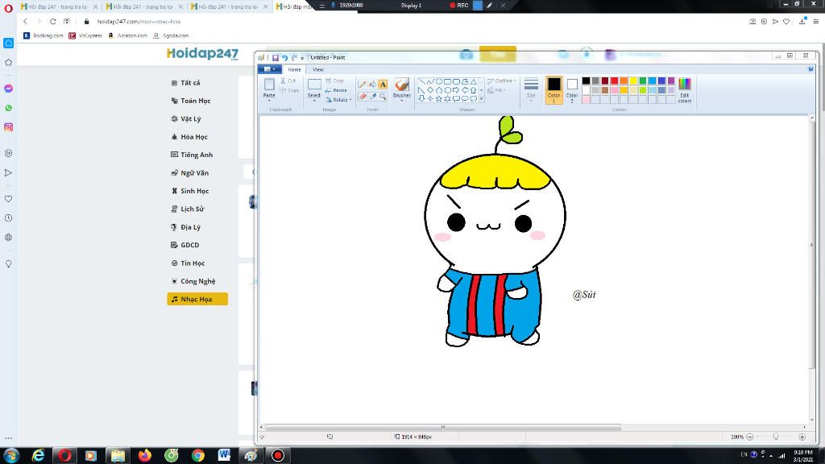Launch Internet Explorer from taskbar
The width and height of the screenshot is (825, 464).
click(x=39, y=455)
